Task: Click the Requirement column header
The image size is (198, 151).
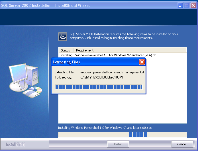Action: coord(130,50)
